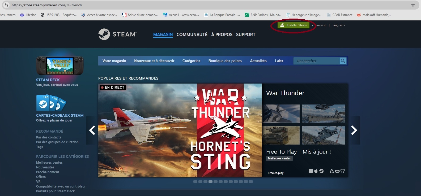Open the Actualités section
Screen dimensions: 421x196
(x=258, y=61)
